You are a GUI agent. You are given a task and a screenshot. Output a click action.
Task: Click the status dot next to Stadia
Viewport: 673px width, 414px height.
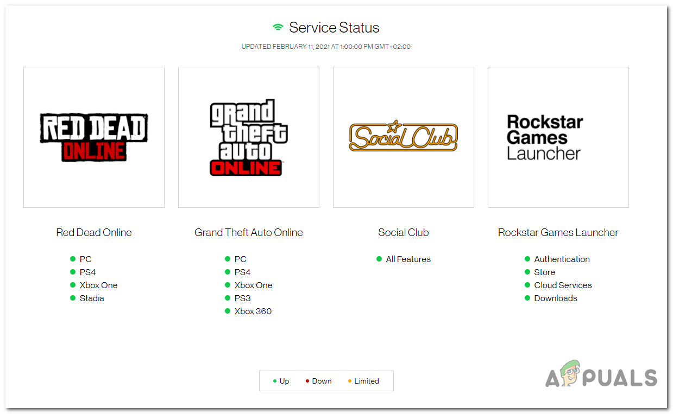(73, 298)
